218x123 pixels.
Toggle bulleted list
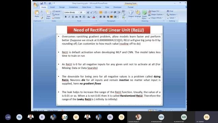101,12
